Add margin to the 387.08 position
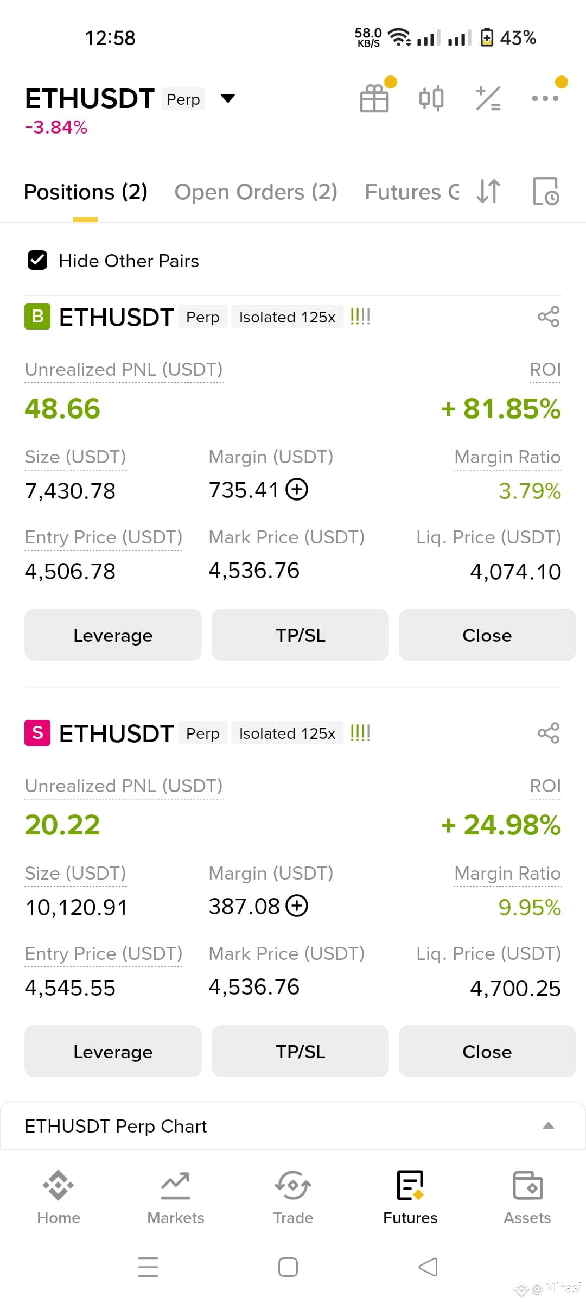Screen dimensions: 586x1303 coord(297,906)
